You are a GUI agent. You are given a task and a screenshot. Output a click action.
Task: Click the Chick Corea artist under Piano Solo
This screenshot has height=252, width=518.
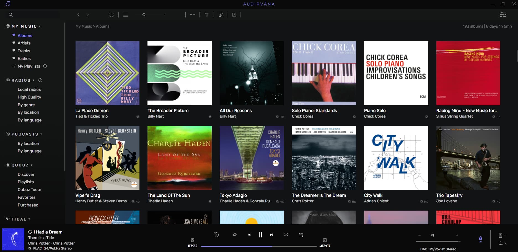point(375,116)
